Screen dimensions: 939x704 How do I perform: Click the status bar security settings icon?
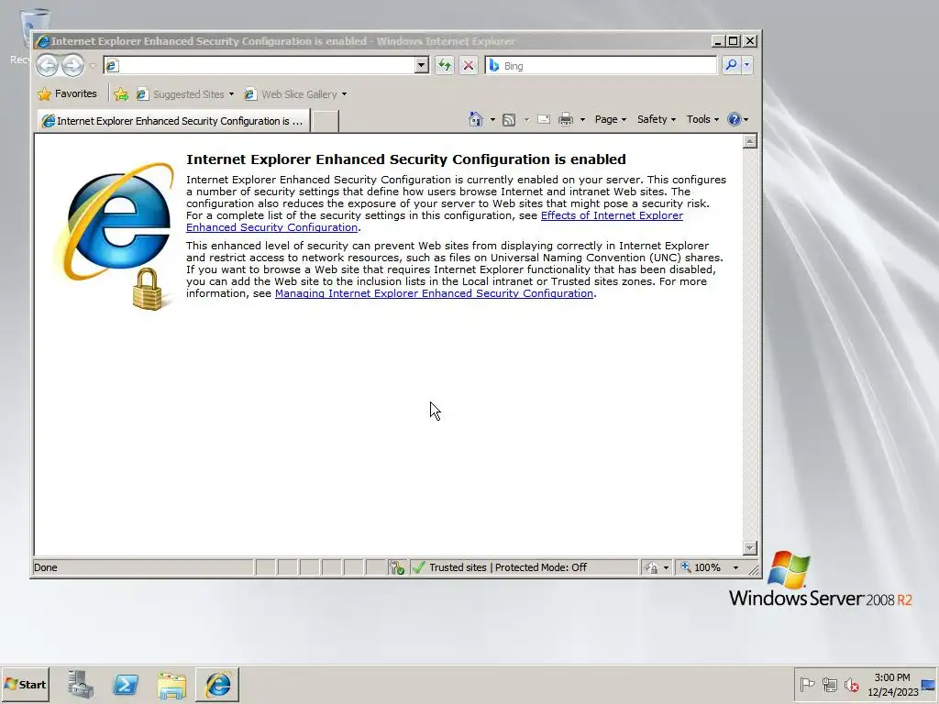point(397,567)
